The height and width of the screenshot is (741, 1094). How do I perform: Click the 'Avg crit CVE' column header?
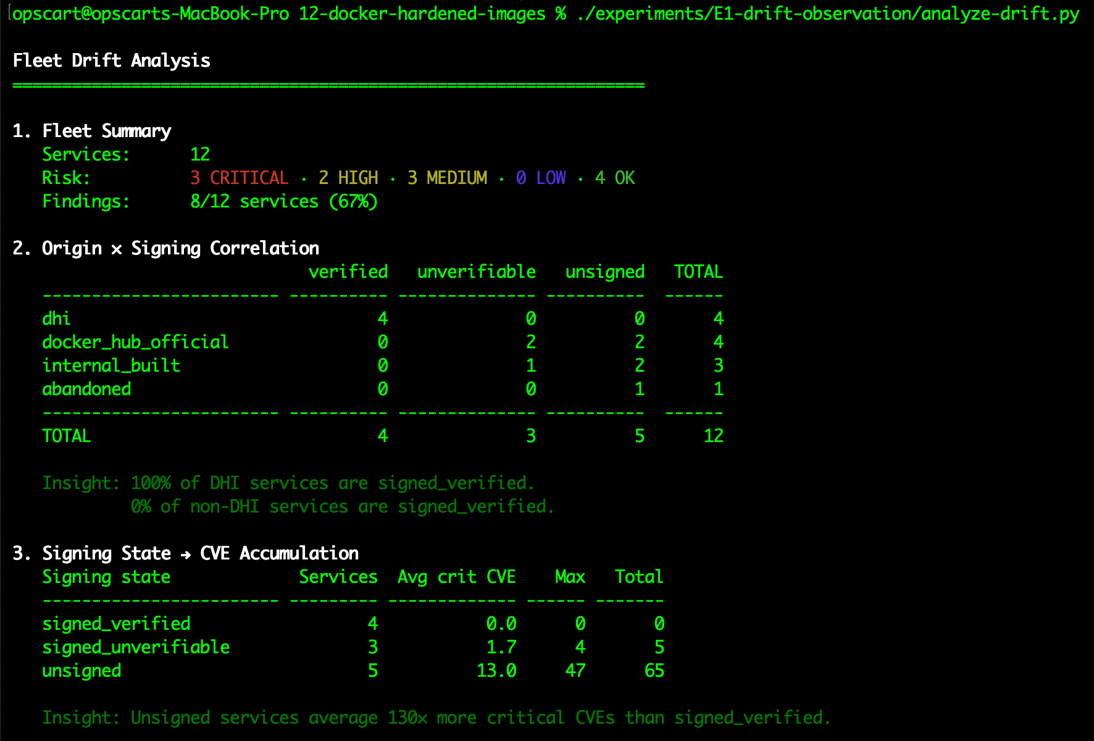click(457, 577)
